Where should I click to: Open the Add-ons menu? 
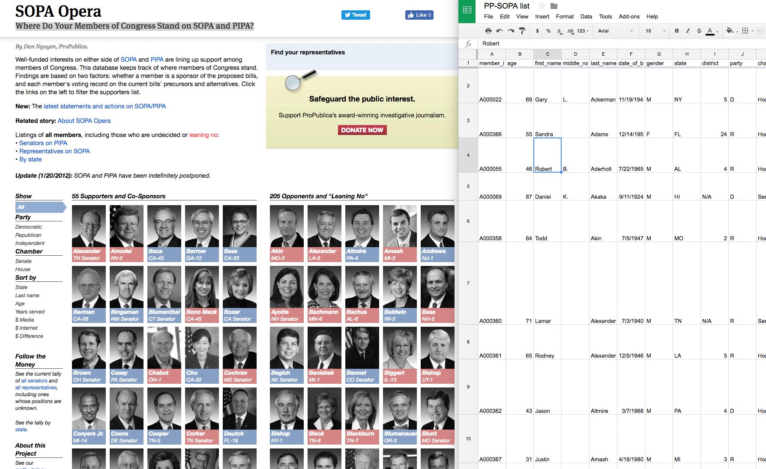pos(629,16)
